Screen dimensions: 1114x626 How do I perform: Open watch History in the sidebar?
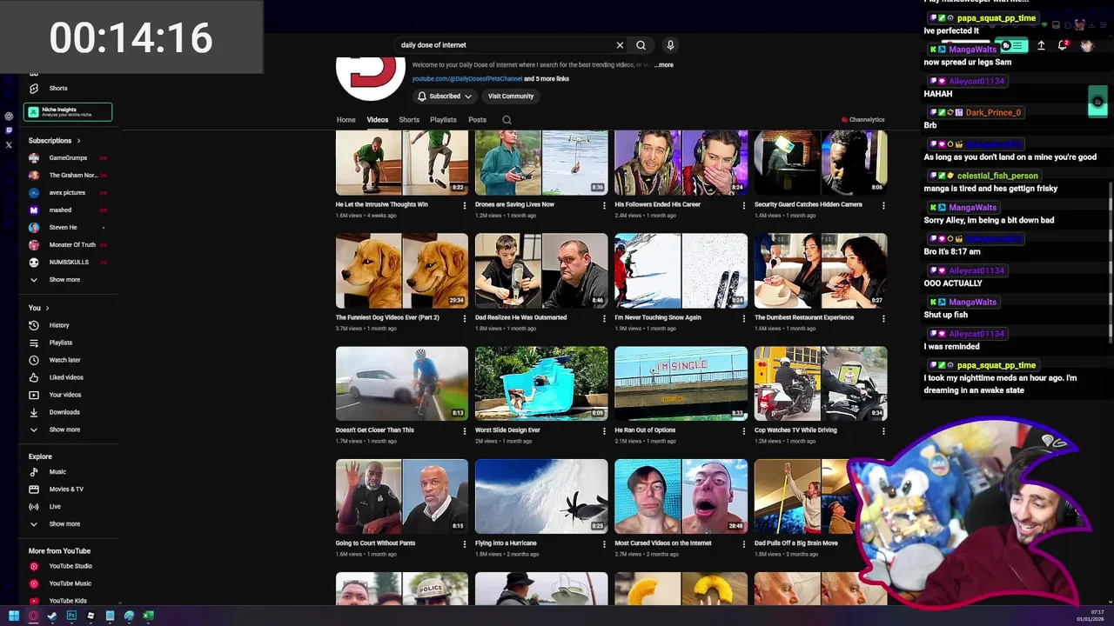(58, 325)
